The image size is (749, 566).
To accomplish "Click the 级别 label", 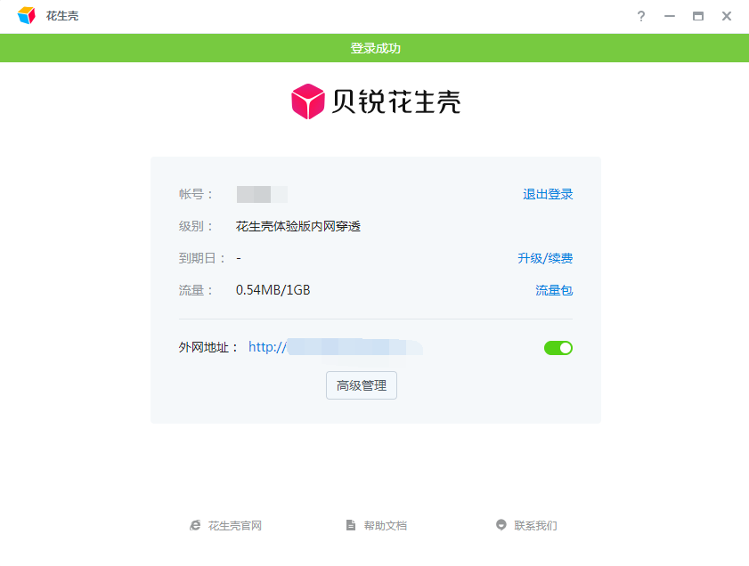I will click(195, 226).
